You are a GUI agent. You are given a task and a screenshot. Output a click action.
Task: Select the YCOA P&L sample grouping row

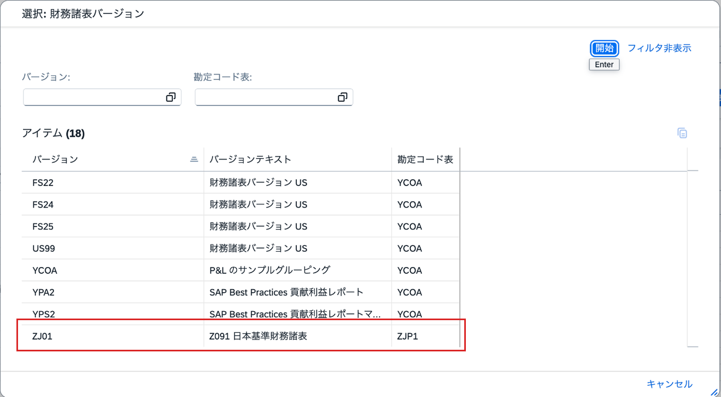(241, 271)
